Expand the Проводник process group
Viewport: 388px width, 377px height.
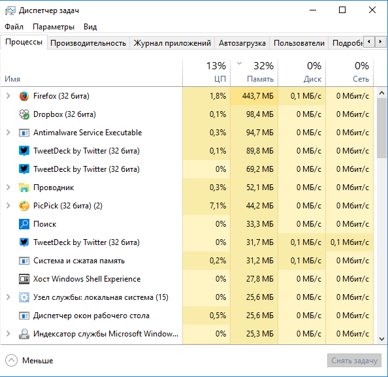click(x=8, y=188)
